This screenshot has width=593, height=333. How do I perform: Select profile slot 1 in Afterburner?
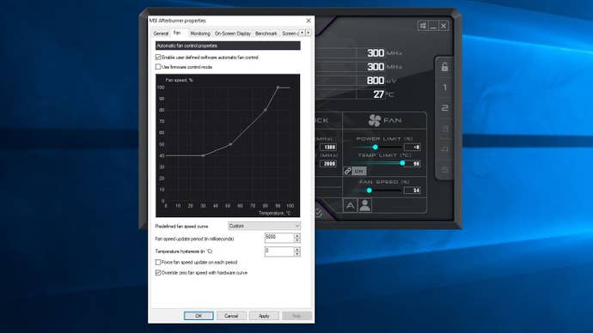(445, 88)
